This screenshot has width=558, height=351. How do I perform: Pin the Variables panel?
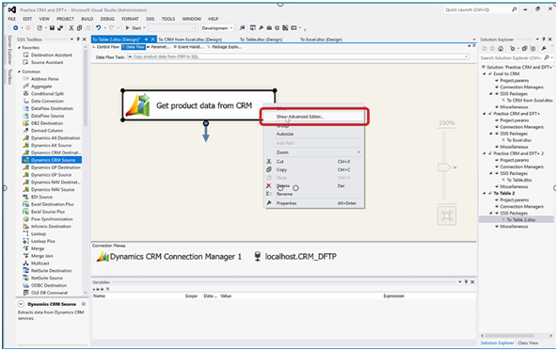coord(466,282)
